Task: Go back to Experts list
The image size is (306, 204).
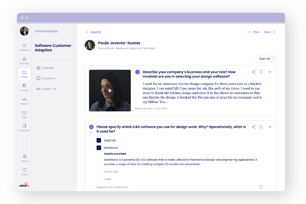Action: (93, 32)
